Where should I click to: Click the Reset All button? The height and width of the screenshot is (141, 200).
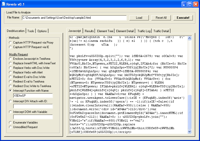coord(161,18)
